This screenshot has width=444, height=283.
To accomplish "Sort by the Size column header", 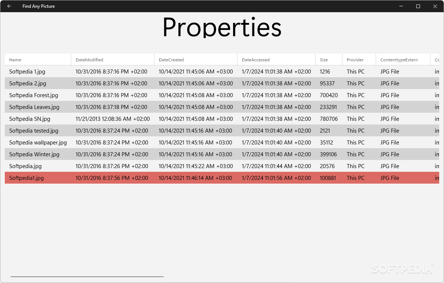I will point(329,59).
